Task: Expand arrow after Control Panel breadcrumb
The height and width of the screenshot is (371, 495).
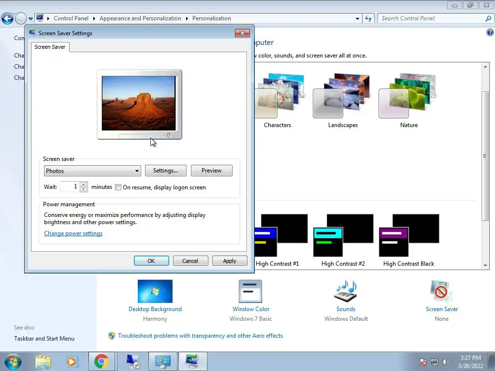Action: 94,19
